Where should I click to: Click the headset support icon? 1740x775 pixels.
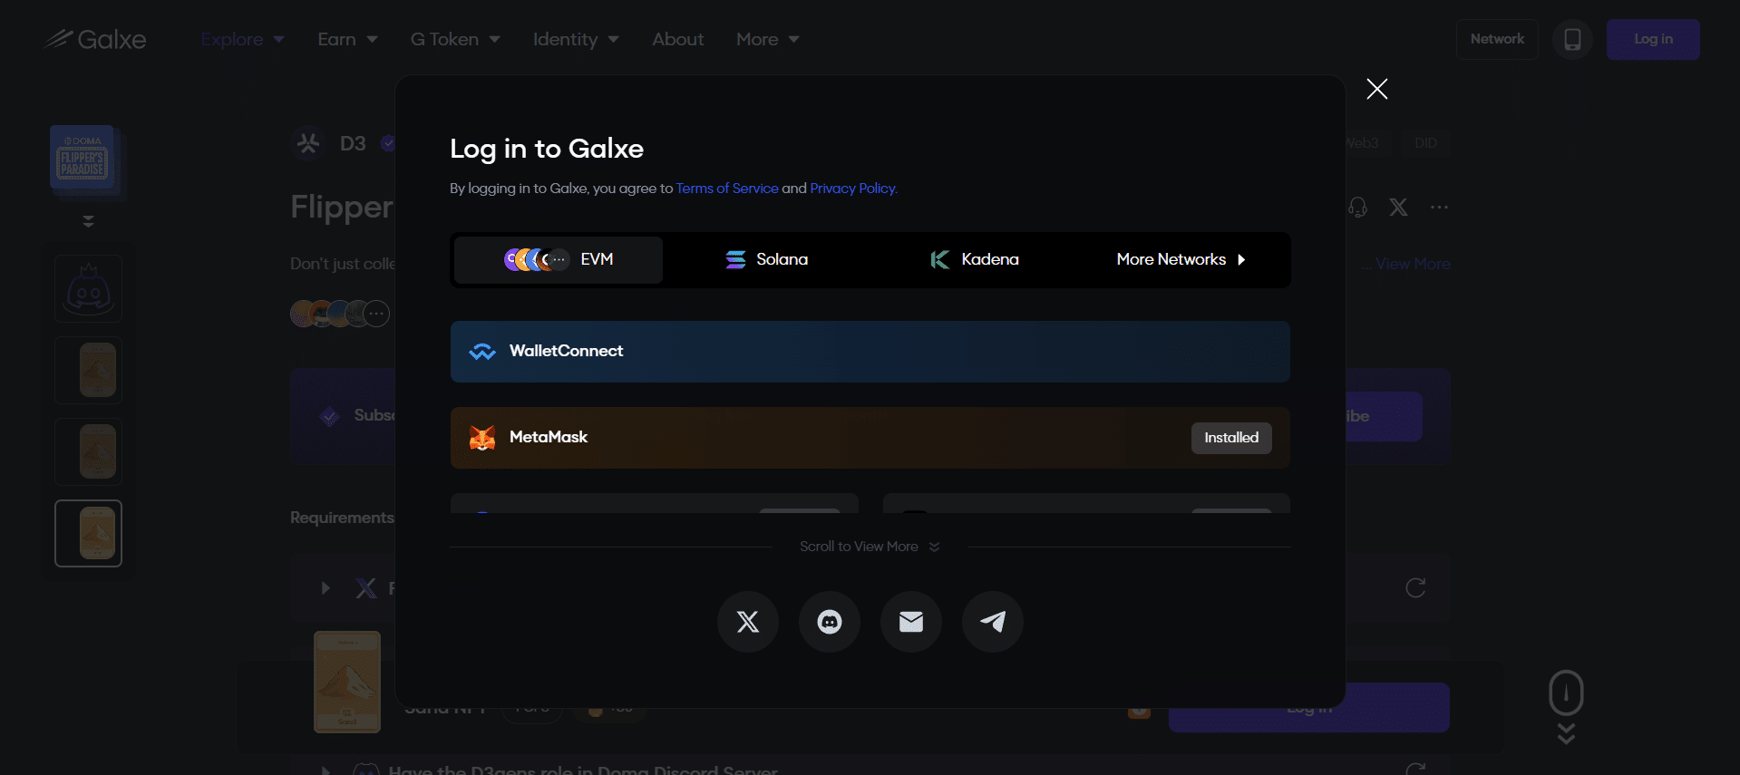point(1357,208)
